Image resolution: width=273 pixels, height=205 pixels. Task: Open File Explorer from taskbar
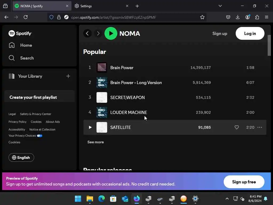click(90, 199)
